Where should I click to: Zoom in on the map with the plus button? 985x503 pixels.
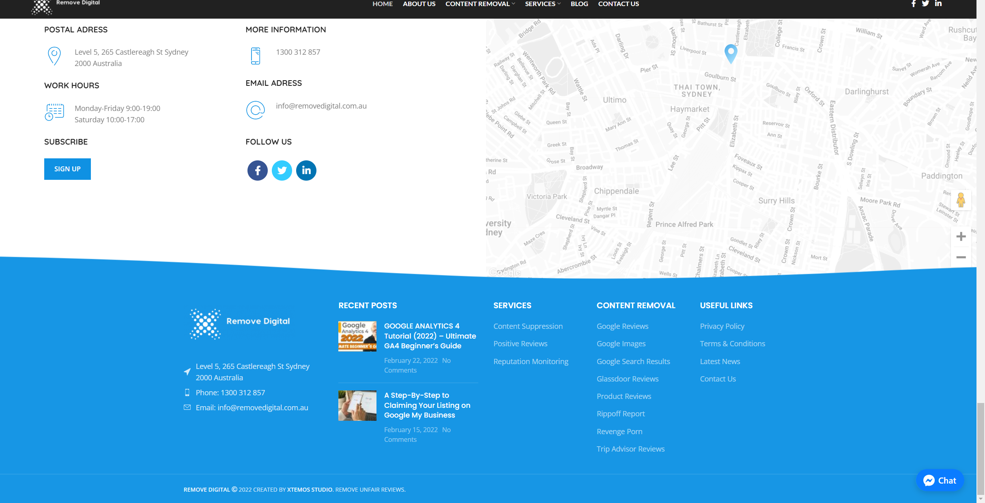click(961, 237)
